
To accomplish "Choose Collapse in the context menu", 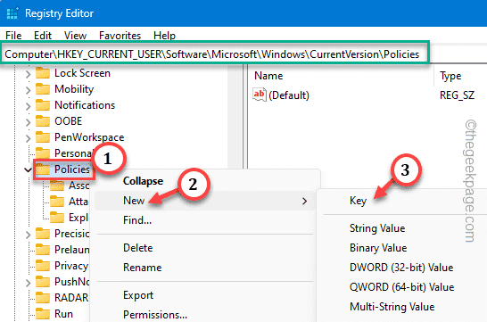I will (x=143, y=181).
